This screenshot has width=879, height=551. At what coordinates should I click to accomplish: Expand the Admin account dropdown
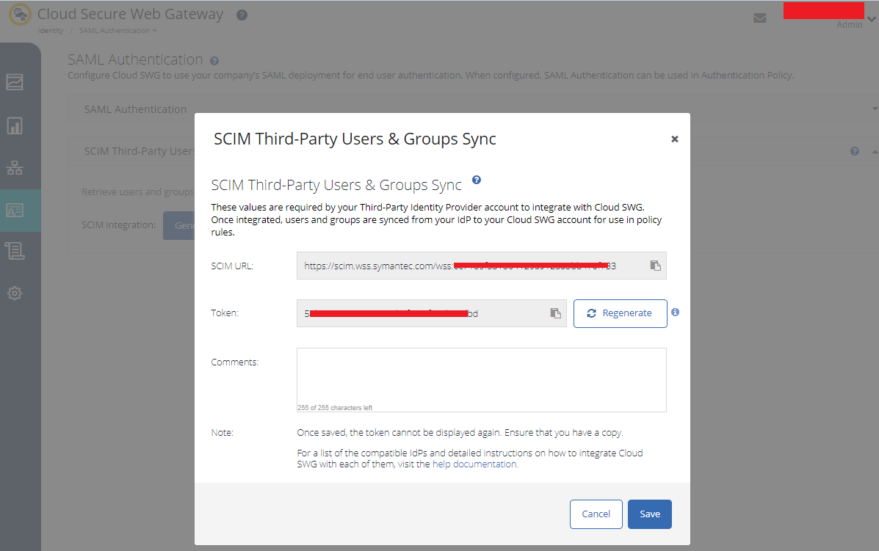(872, 19)
